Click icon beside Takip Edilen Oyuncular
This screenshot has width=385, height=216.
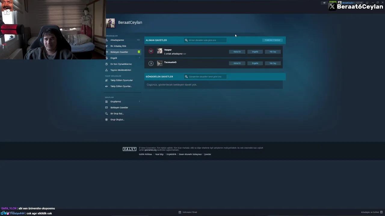coord(106,80)
